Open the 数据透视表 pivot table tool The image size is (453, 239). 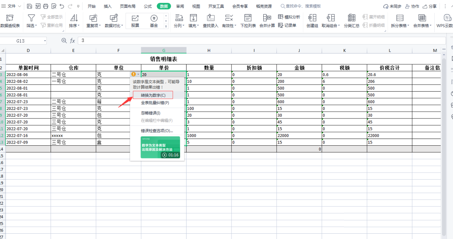(10, 21)
